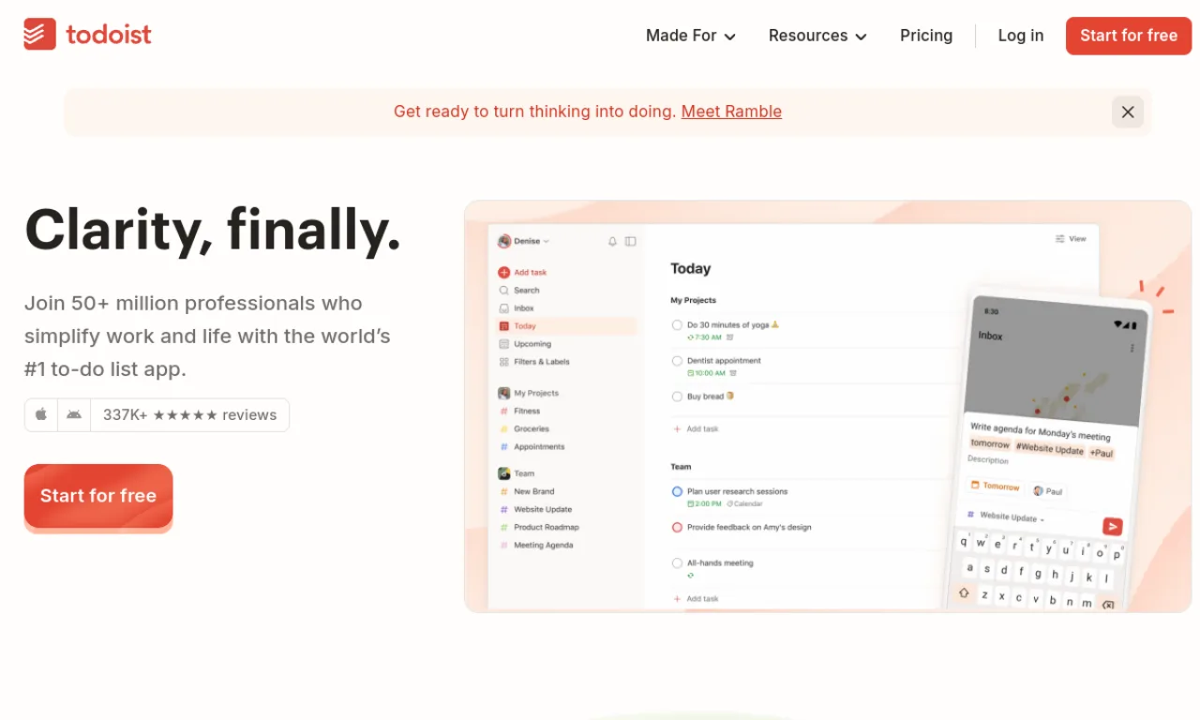Click the New Brand project hash icon
This screenshot has height=720, width=1200.
(504, 491)
